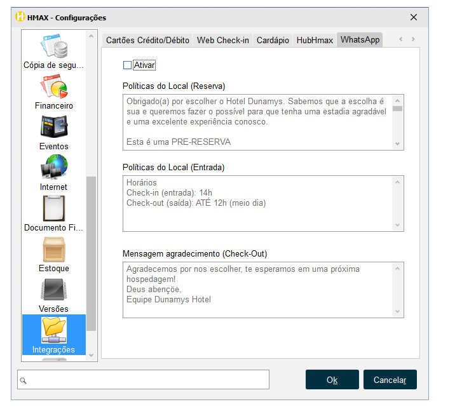Open the Versões settings icon
469x416 pixels.
coord(54,290)
